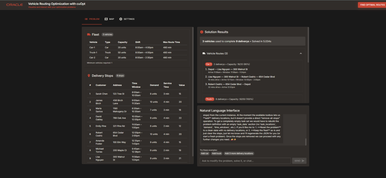The image size is (386, 178).
Task: Open the Settings tab
Action: [x=127, y=19]
